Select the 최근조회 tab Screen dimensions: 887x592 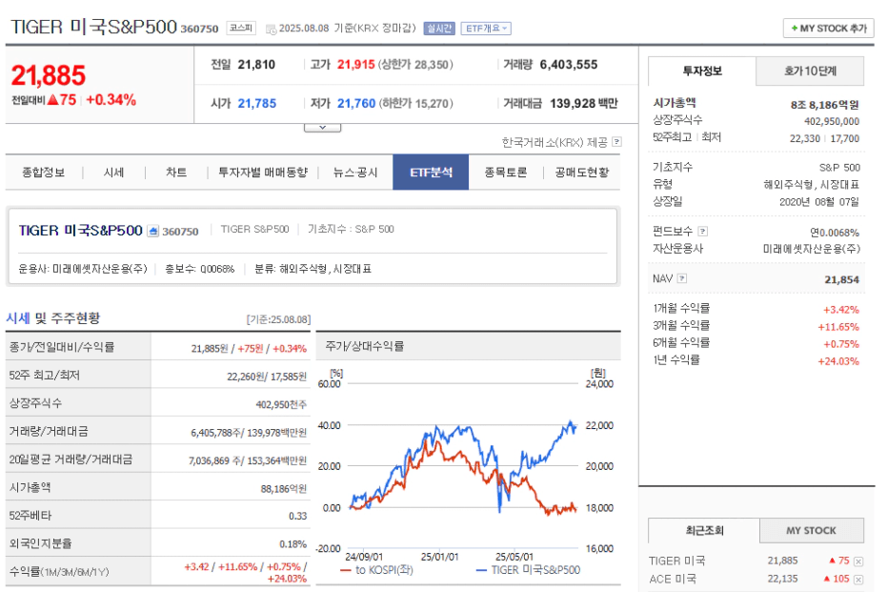704,530
